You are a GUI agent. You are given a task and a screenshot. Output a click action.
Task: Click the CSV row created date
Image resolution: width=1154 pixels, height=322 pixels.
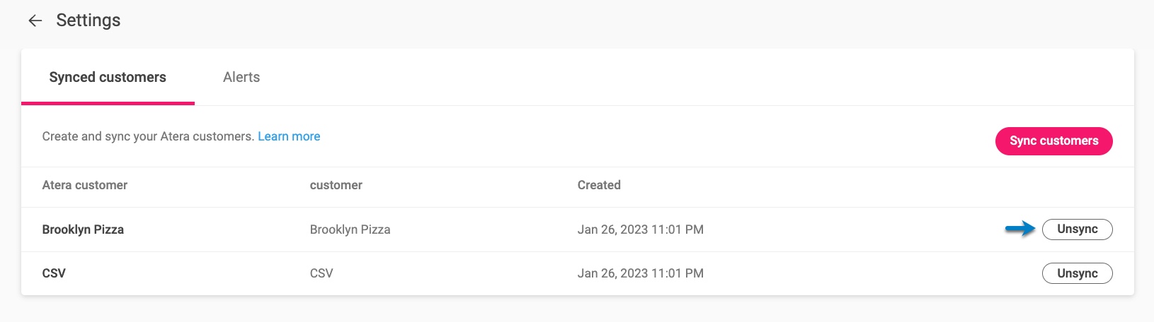[641, 273]
